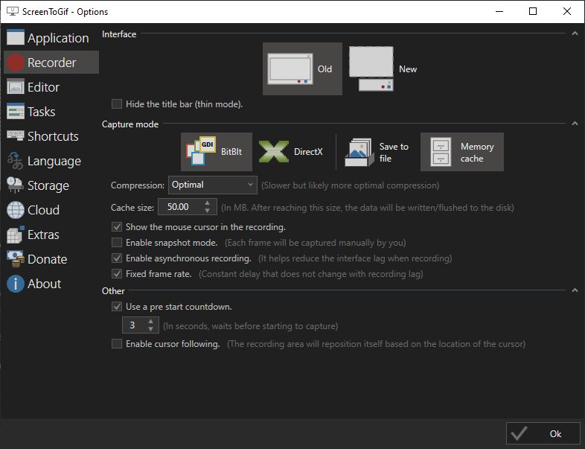Click the Save to file pictures icon
The width and height of the screenshot is (585, 449).
click(359, 153)
